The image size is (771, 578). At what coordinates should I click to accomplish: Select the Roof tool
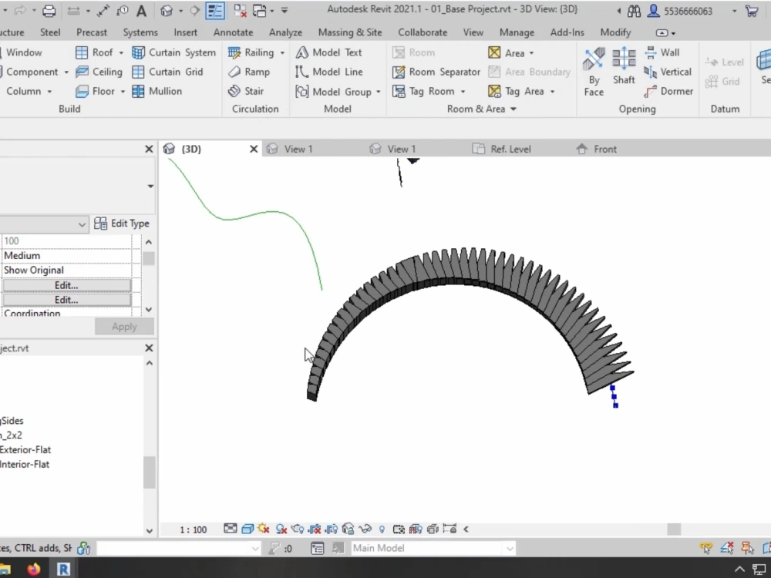(94, 52)
